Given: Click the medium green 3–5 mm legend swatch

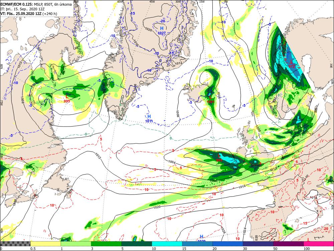Looking at the screenshot, I should coord(106,244).
